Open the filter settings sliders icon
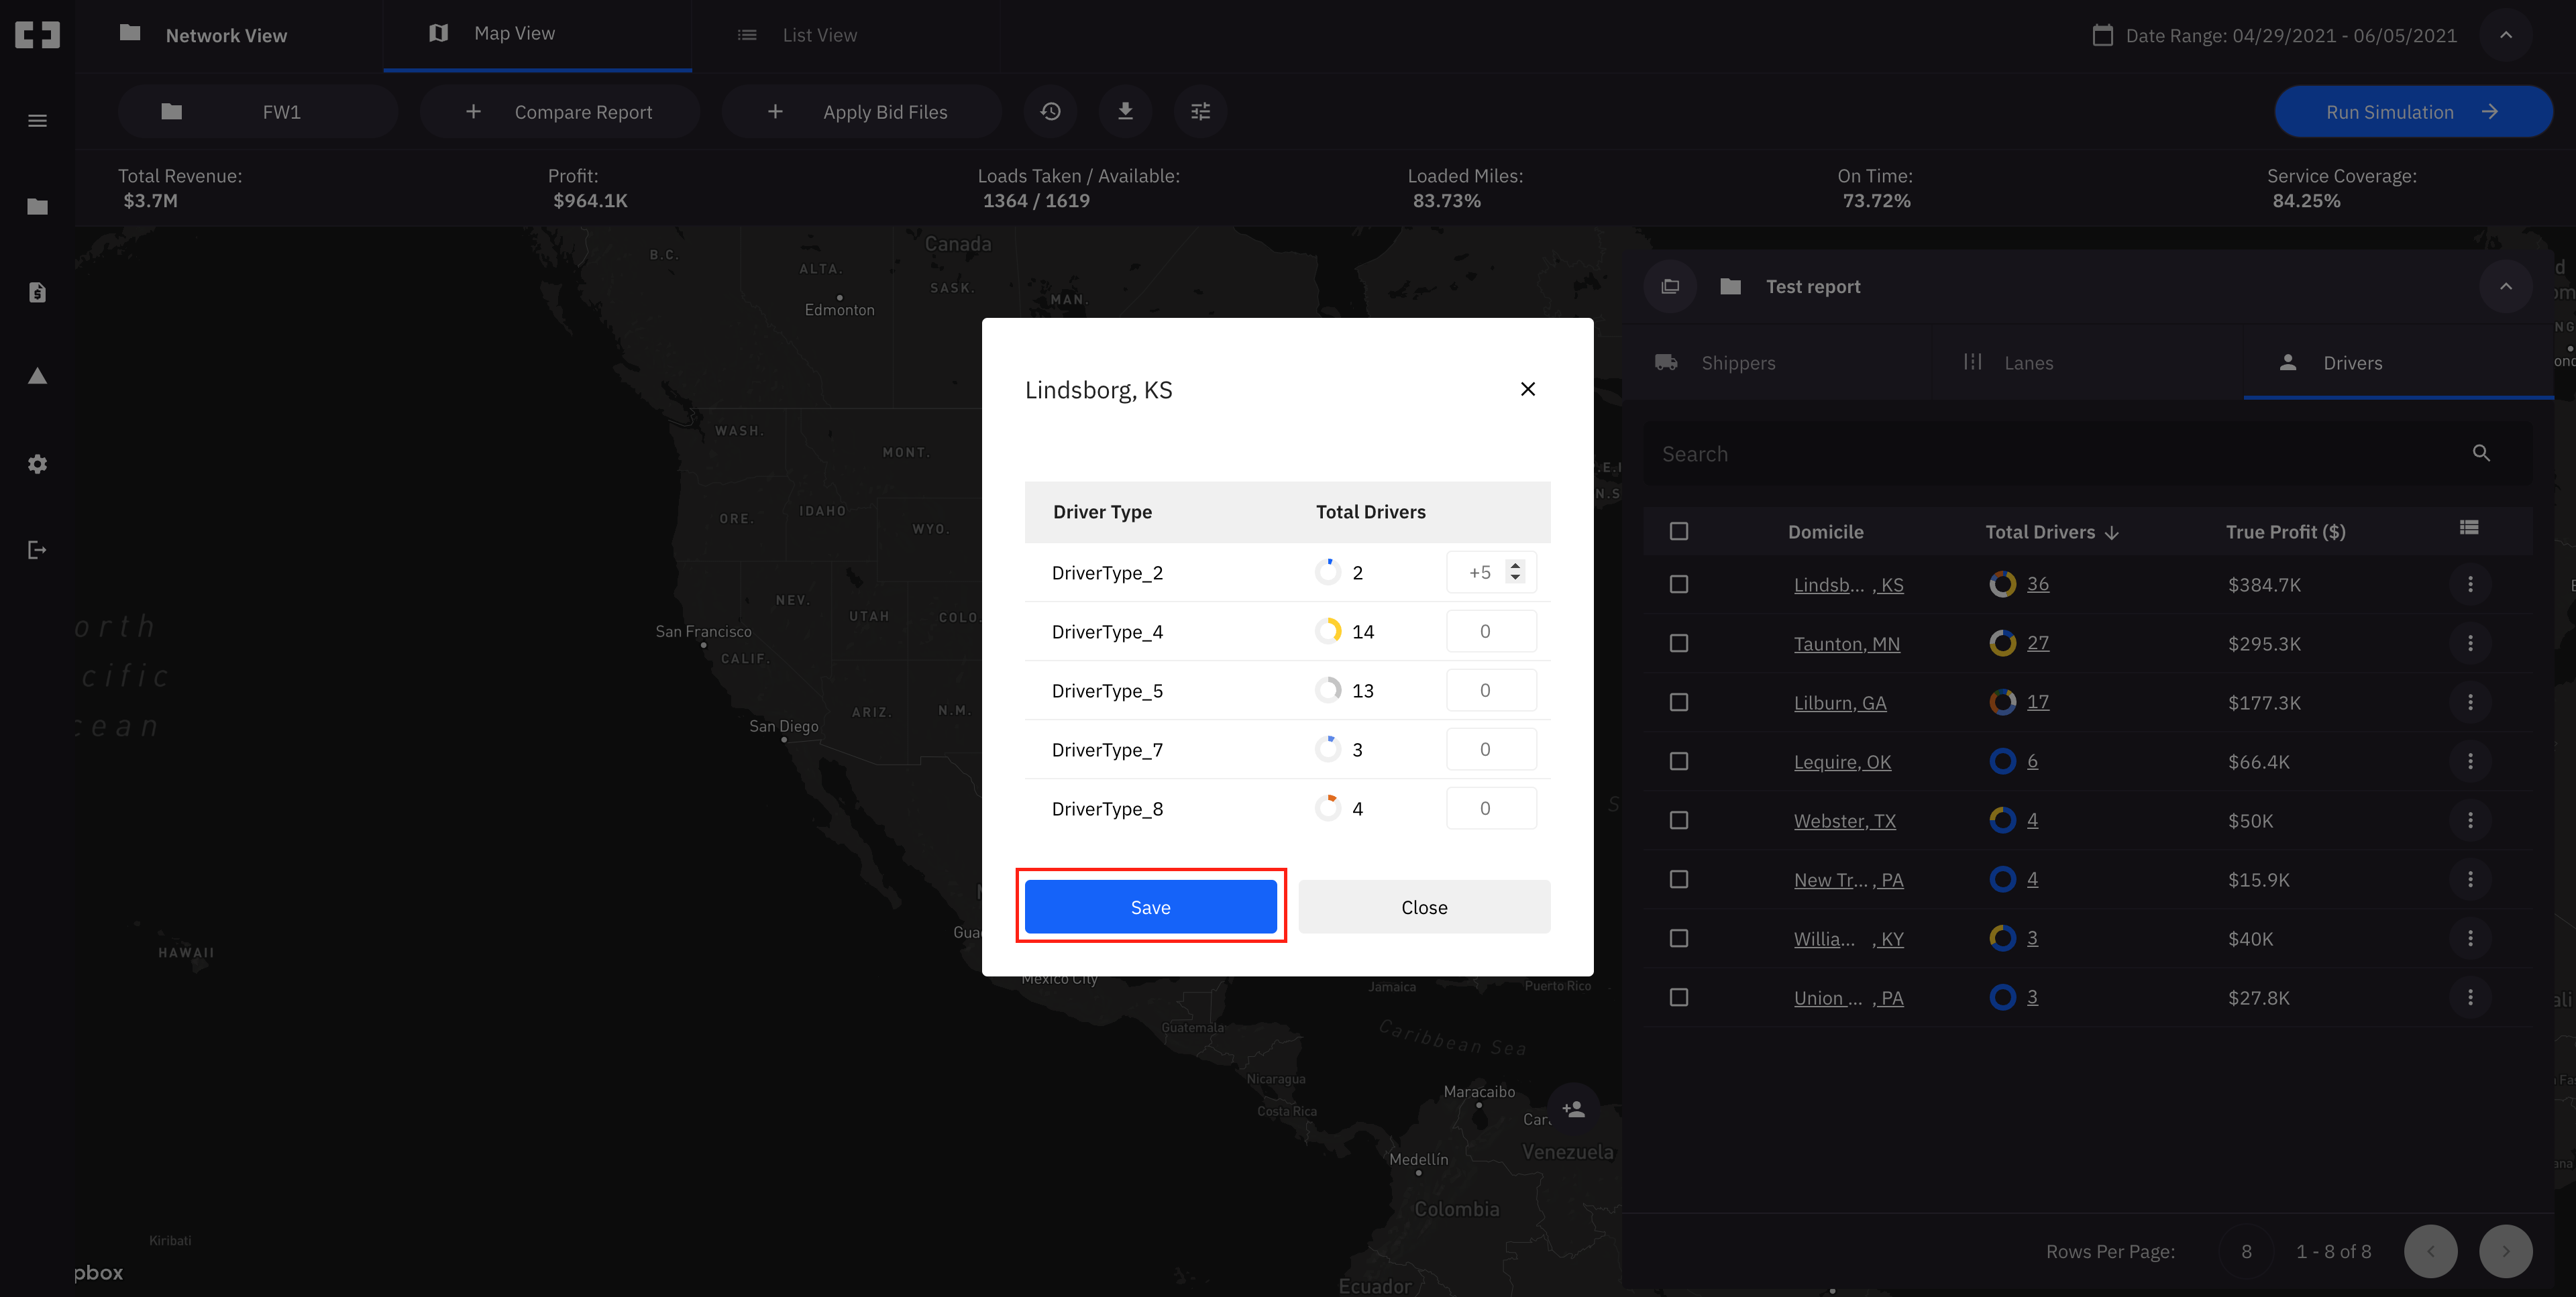 click(1200, 111)
